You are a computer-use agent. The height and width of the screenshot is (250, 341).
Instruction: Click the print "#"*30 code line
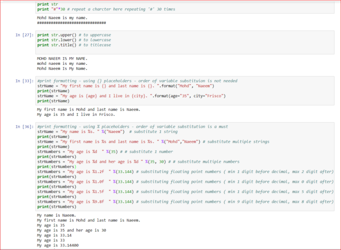[106, 9]
